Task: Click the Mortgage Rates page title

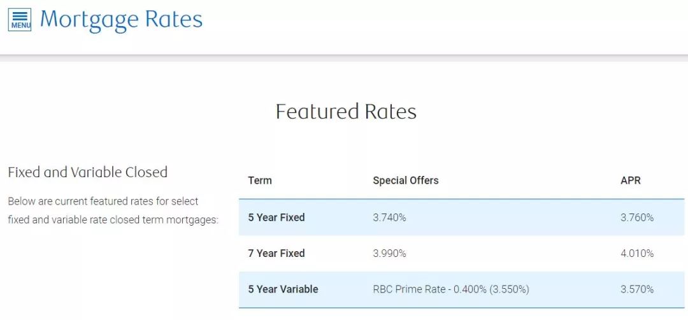Action: (x=121, y=20)
